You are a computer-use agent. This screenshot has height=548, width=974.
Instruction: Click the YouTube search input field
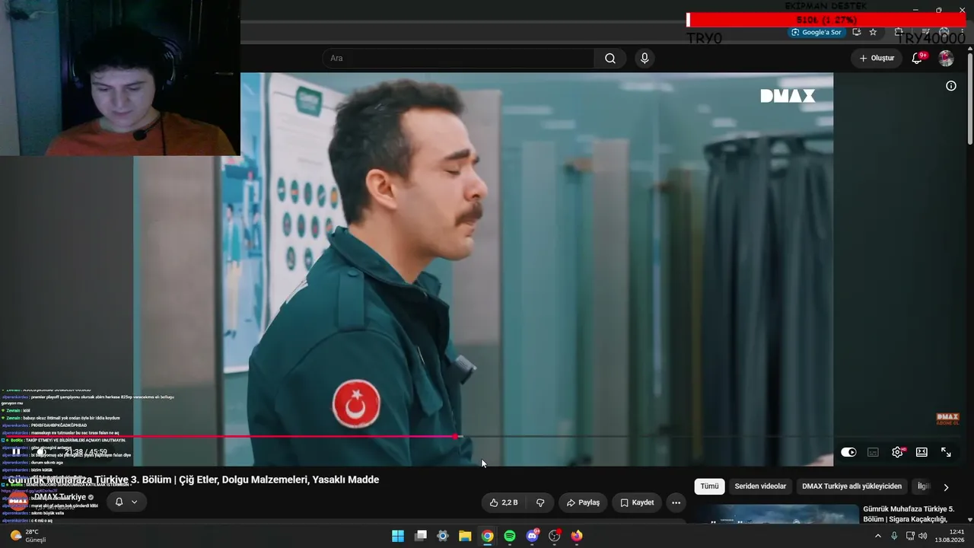tap(458, 59)
